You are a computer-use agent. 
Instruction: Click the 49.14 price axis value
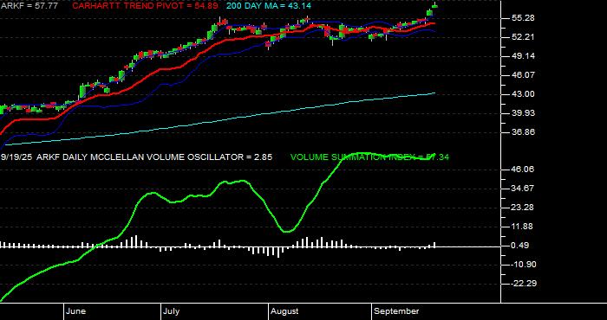[x=524, y=56]
